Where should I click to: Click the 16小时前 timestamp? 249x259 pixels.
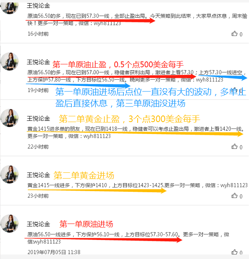click(x=38, y=34)
